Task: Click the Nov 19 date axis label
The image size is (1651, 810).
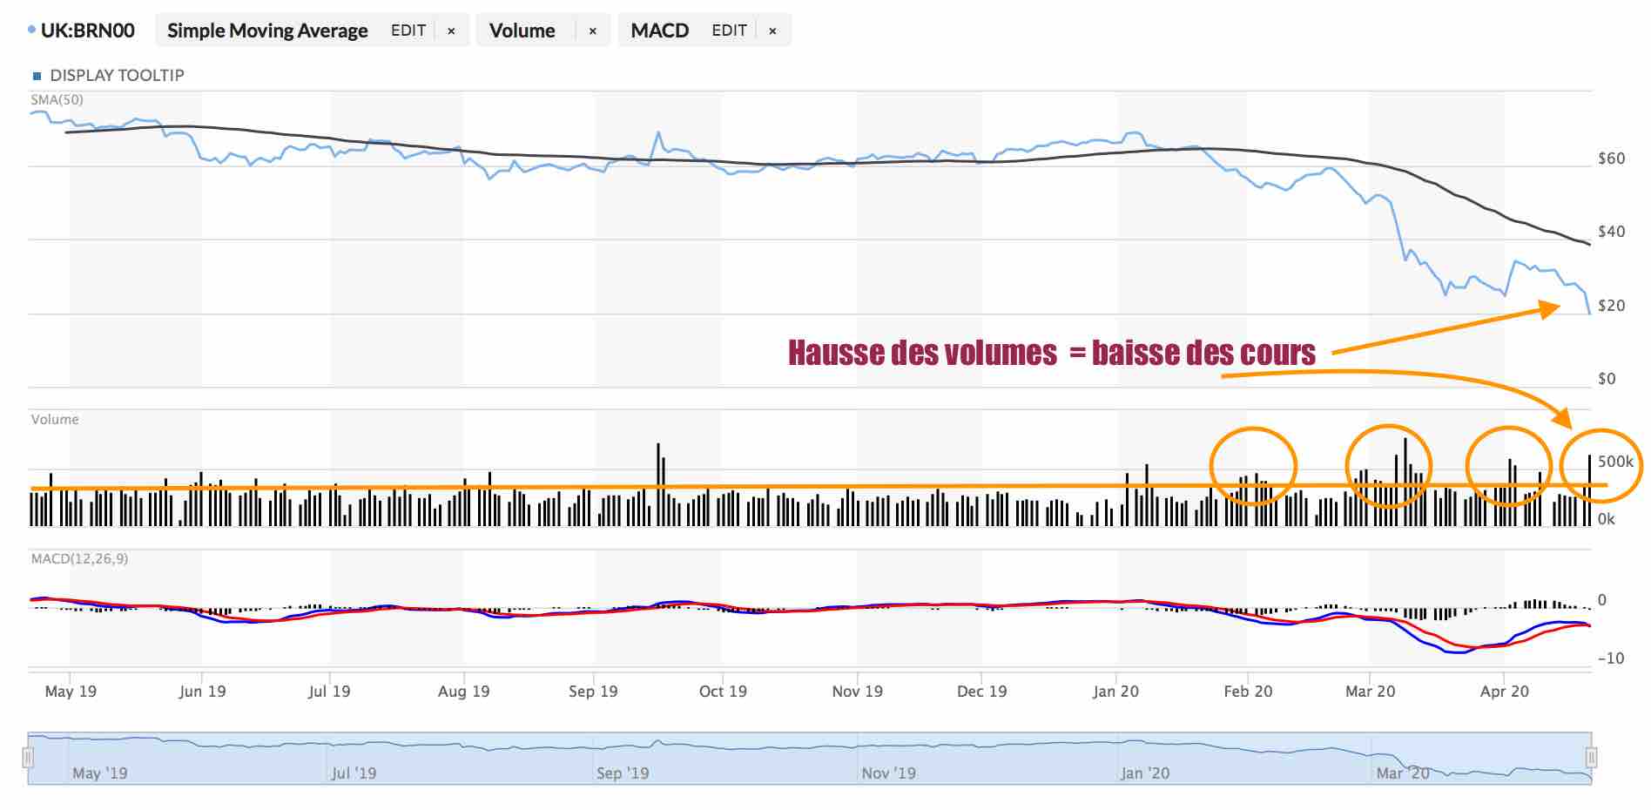Action: click(857, 692)
